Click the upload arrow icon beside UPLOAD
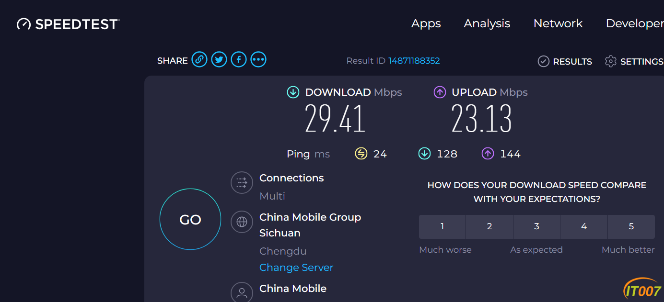664x302 pixels. 440,92
